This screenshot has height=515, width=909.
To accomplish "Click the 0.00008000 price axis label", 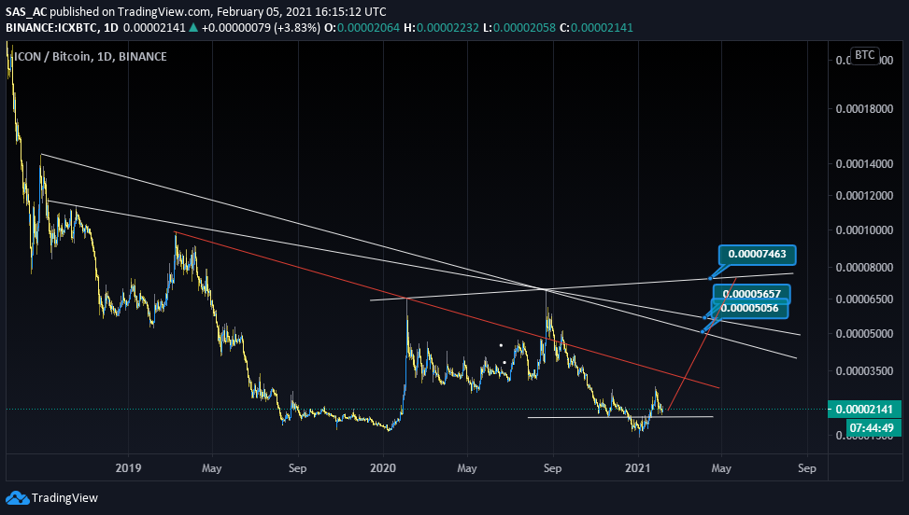I will (x=864, y=268).
